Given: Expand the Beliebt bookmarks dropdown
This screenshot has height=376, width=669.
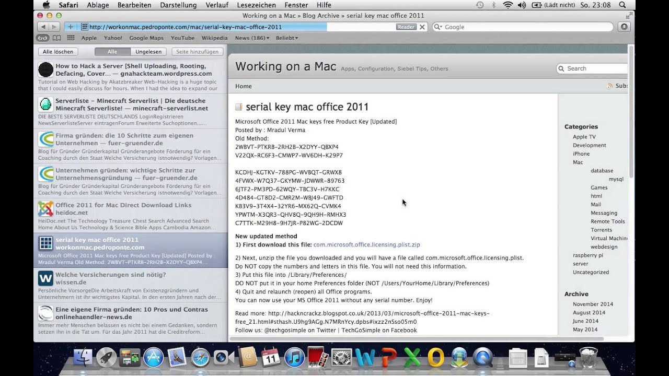Looking at the screenshot, I should click(x=287, y=38).
